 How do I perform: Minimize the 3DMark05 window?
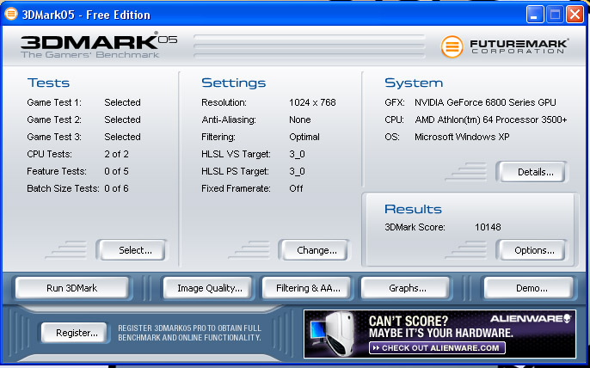535,15
